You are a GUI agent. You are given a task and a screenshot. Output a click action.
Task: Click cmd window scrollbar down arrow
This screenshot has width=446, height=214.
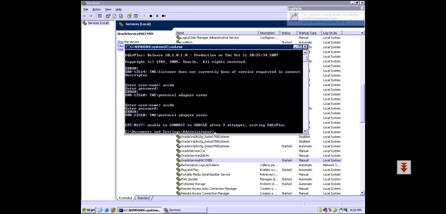coord(305,131)
